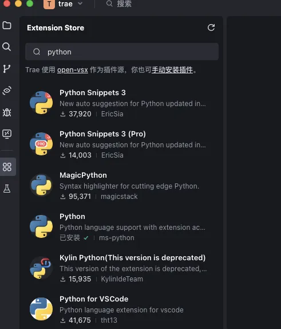Click the magnifier icon inside python search box

[37, 52]
